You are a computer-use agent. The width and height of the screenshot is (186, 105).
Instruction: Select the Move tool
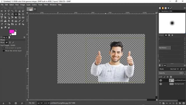[16, 14]
